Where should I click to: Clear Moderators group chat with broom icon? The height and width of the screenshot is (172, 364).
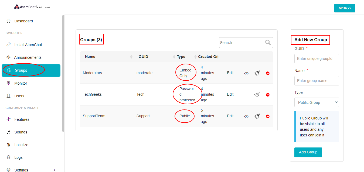click(257, 73)
